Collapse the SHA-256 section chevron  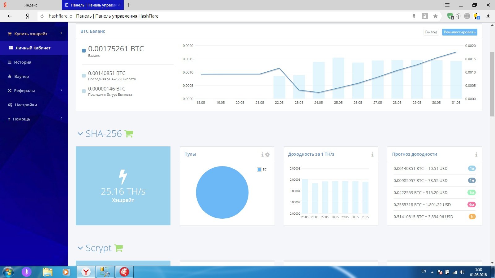[x=80, y=134]
